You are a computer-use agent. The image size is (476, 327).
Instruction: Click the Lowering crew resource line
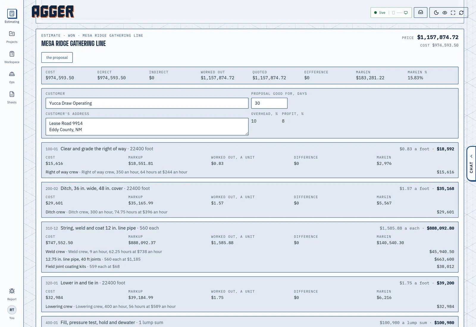[x=250, y=306]
